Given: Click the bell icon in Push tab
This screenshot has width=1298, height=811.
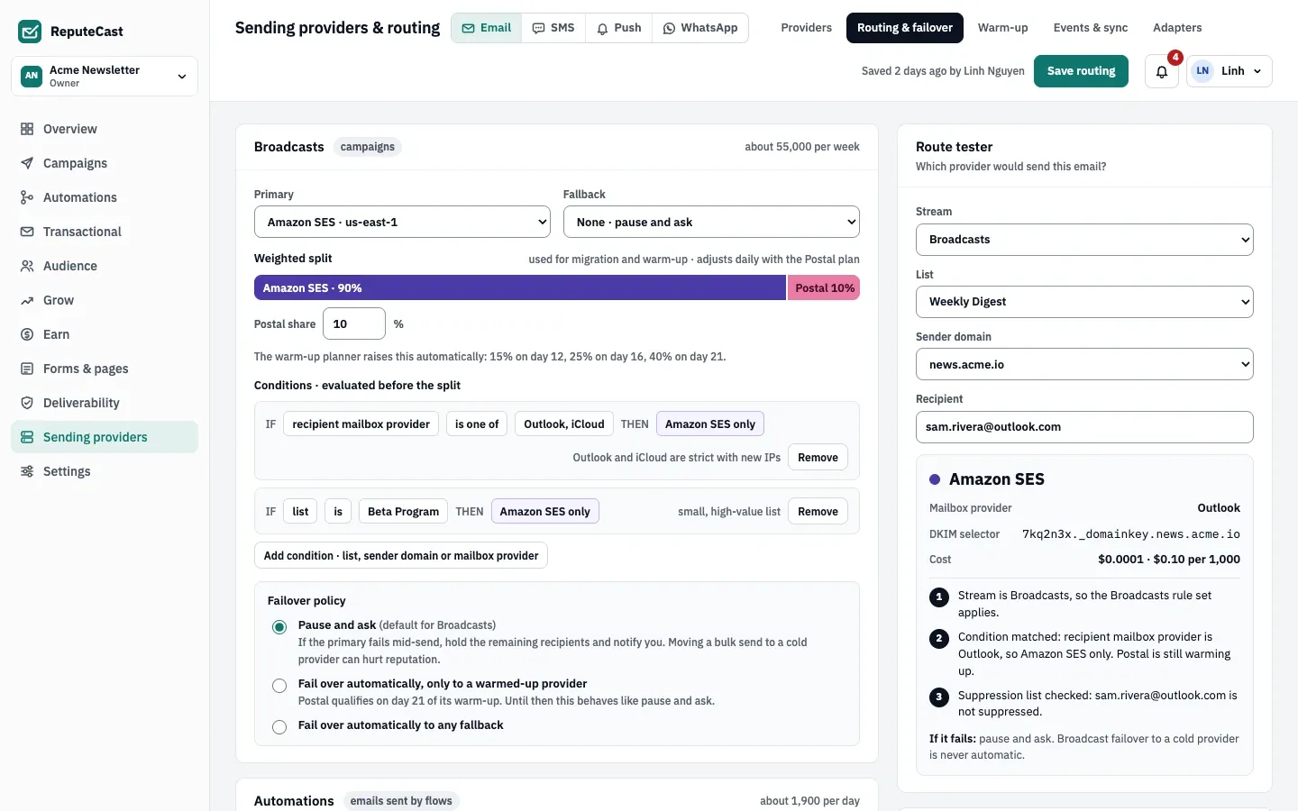Looking at the screenshot, I should coord(602,28).
